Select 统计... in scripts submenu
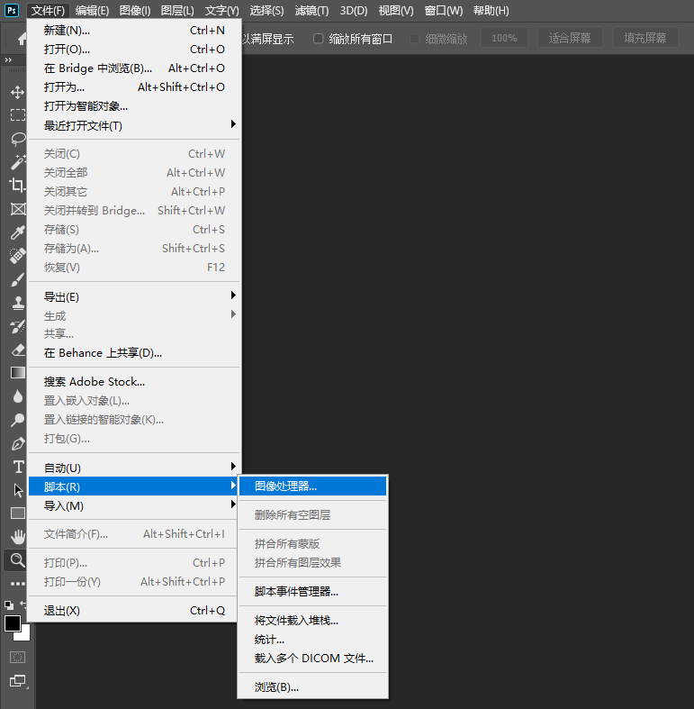The height and width of the screenshot is (709, 694). pos(312,640)
